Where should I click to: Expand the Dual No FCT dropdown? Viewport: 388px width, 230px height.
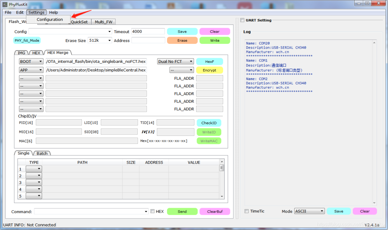[x=175, y=61]
